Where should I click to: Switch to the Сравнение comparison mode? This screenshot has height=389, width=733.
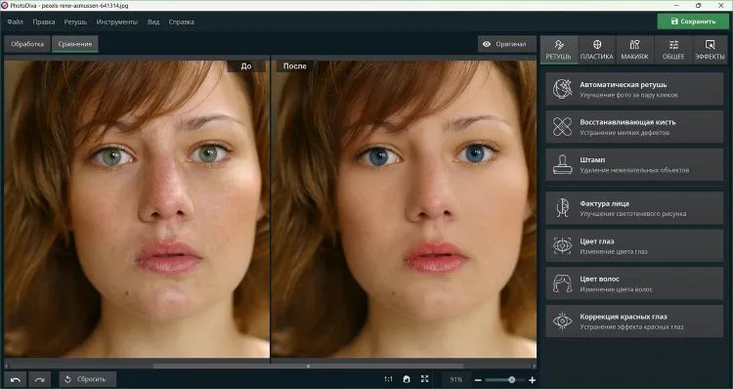coord(75,44)
